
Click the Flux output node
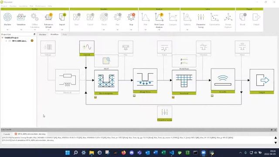pos(126,48)
